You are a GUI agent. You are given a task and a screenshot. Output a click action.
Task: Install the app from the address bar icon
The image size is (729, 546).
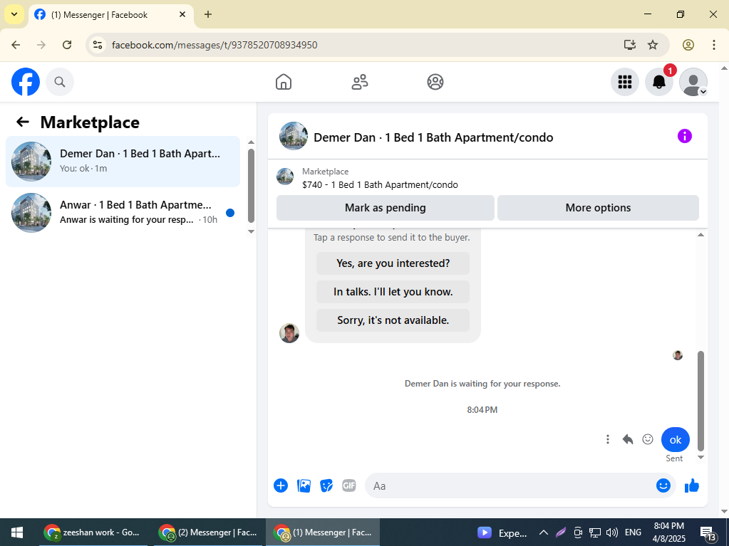[629, 45]
